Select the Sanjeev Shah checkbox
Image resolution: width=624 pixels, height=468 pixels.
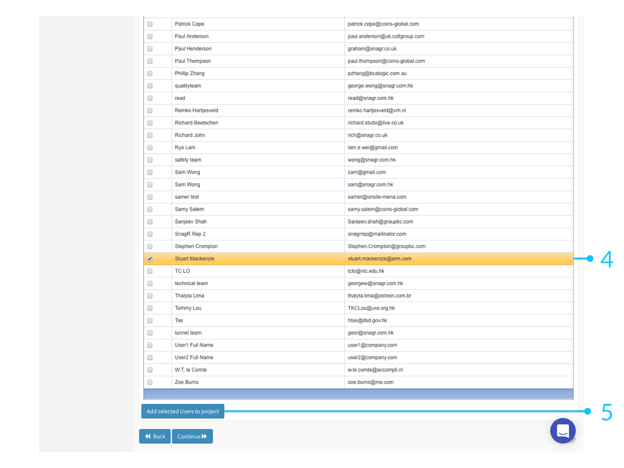pos(150,222)
